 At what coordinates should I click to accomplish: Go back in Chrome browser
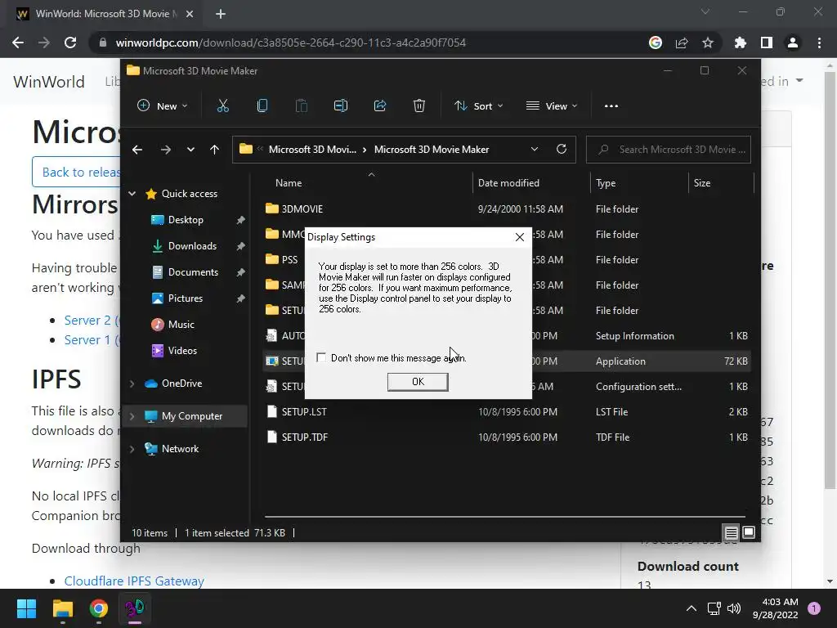tap(18, 43)
